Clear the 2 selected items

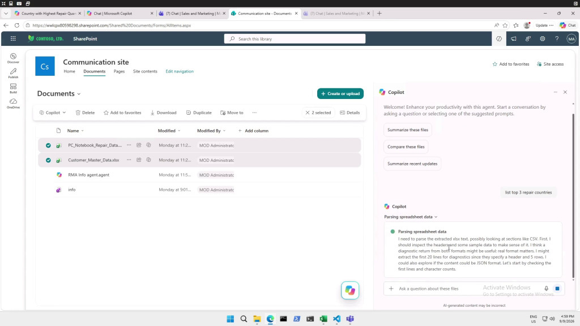pos(318,113)
